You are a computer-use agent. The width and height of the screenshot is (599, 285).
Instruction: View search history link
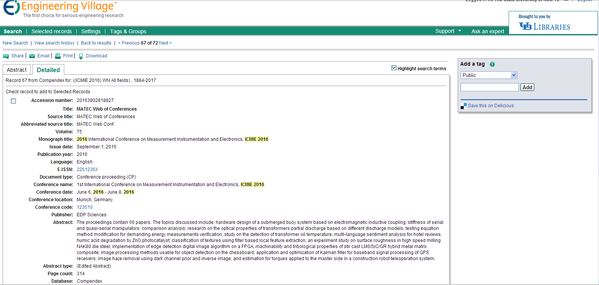54,43
